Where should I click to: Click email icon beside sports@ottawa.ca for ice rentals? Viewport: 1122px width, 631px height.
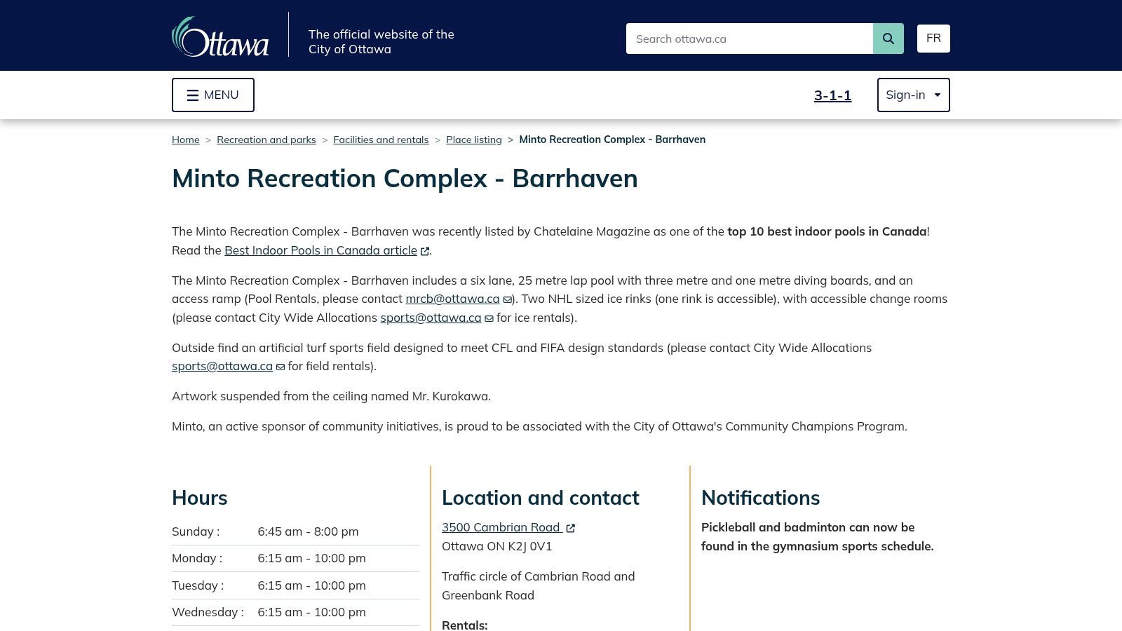[x=488, y=318]
